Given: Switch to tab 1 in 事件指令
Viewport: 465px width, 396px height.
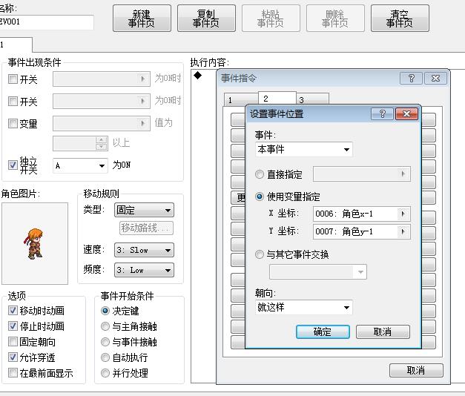Looking at the screenshot, I should coord(241,100).
